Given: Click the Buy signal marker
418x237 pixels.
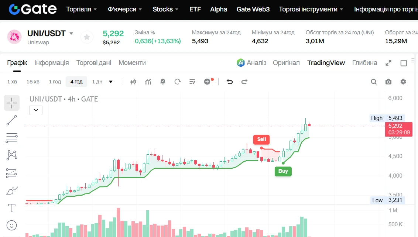Looking at the screenshot, I should [283, 171].
